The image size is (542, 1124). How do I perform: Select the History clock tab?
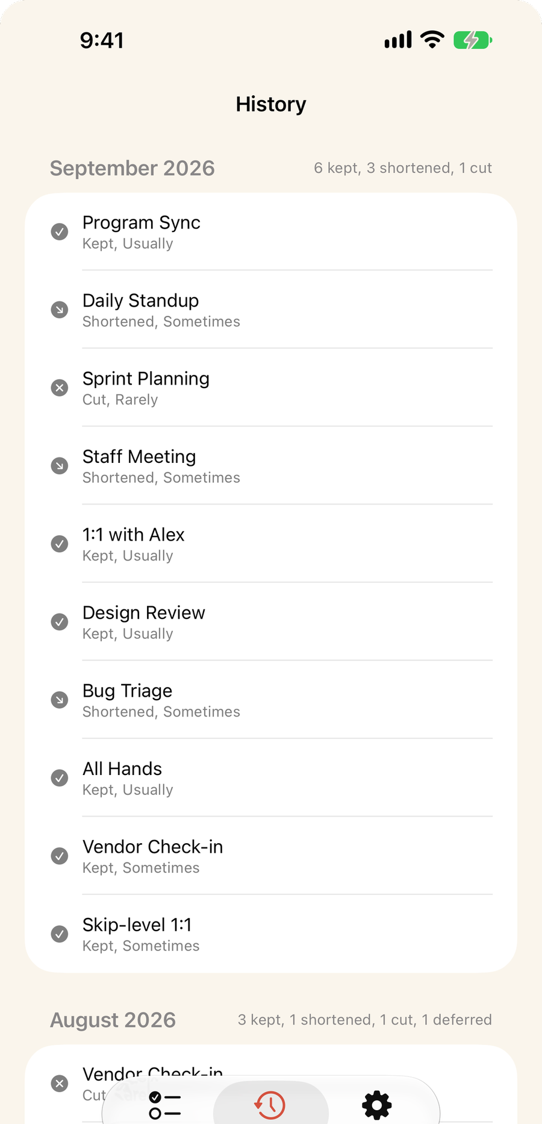[270, 1105]
